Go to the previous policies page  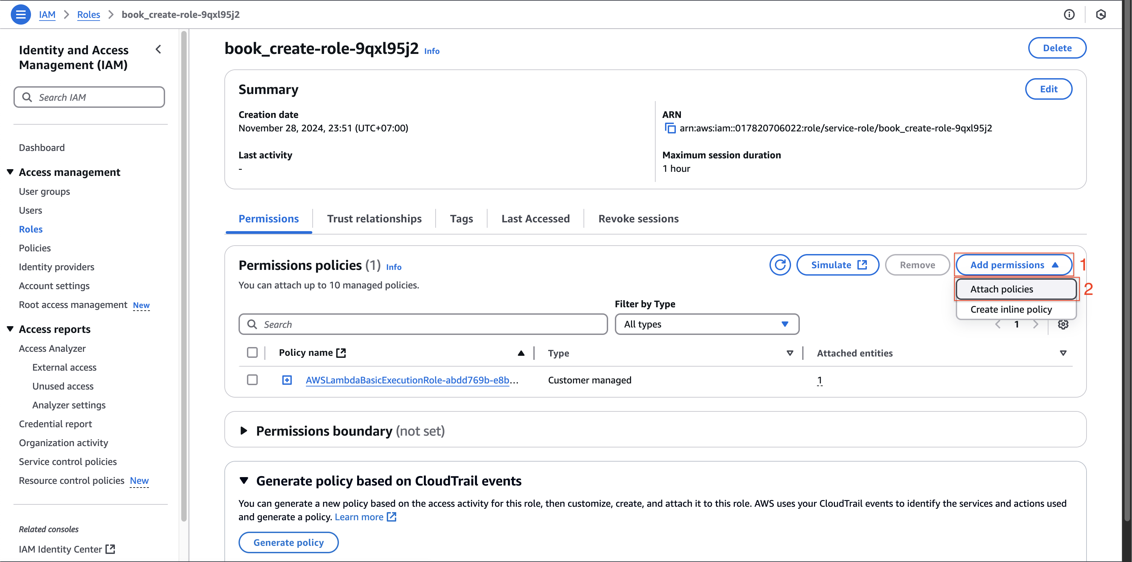point(998,324)
